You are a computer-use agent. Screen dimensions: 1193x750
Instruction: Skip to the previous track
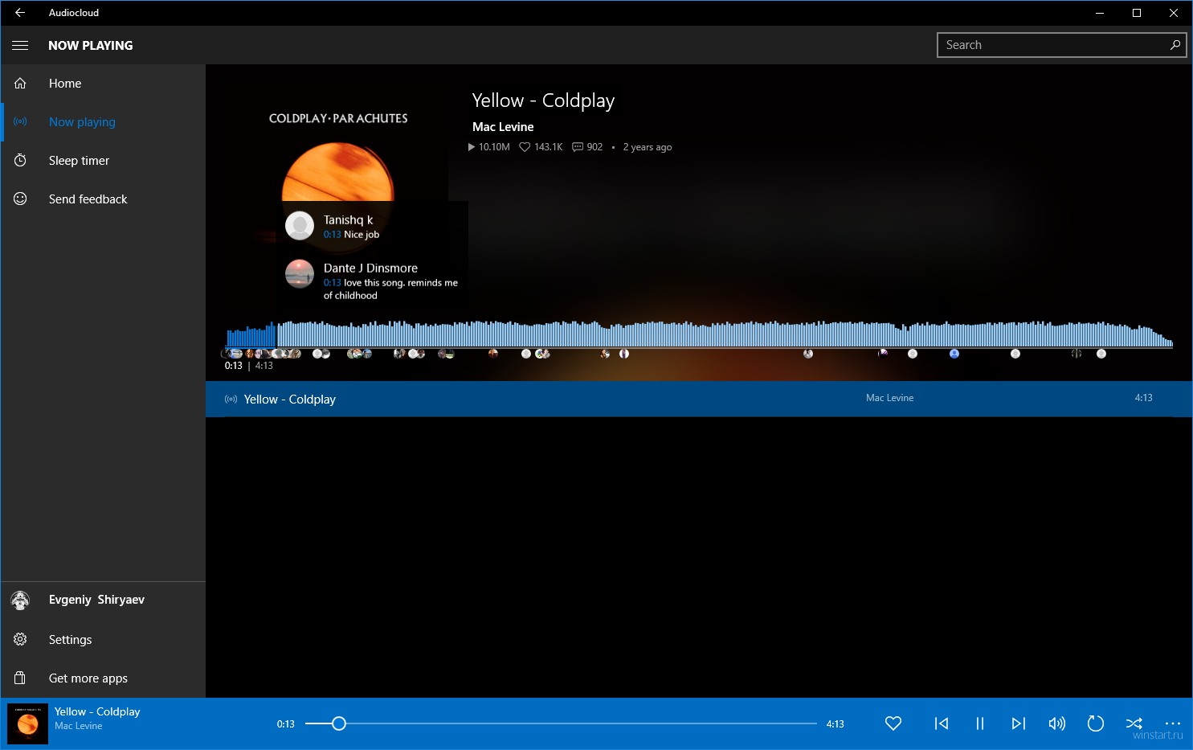[942, 723]
